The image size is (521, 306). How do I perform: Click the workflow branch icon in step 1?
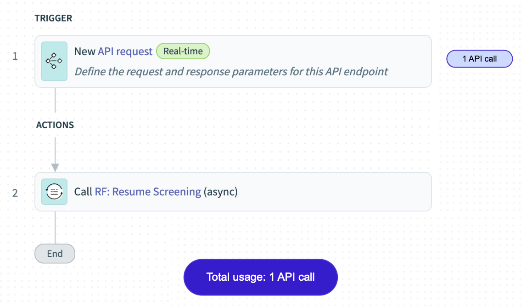click(x=54, y=61)
